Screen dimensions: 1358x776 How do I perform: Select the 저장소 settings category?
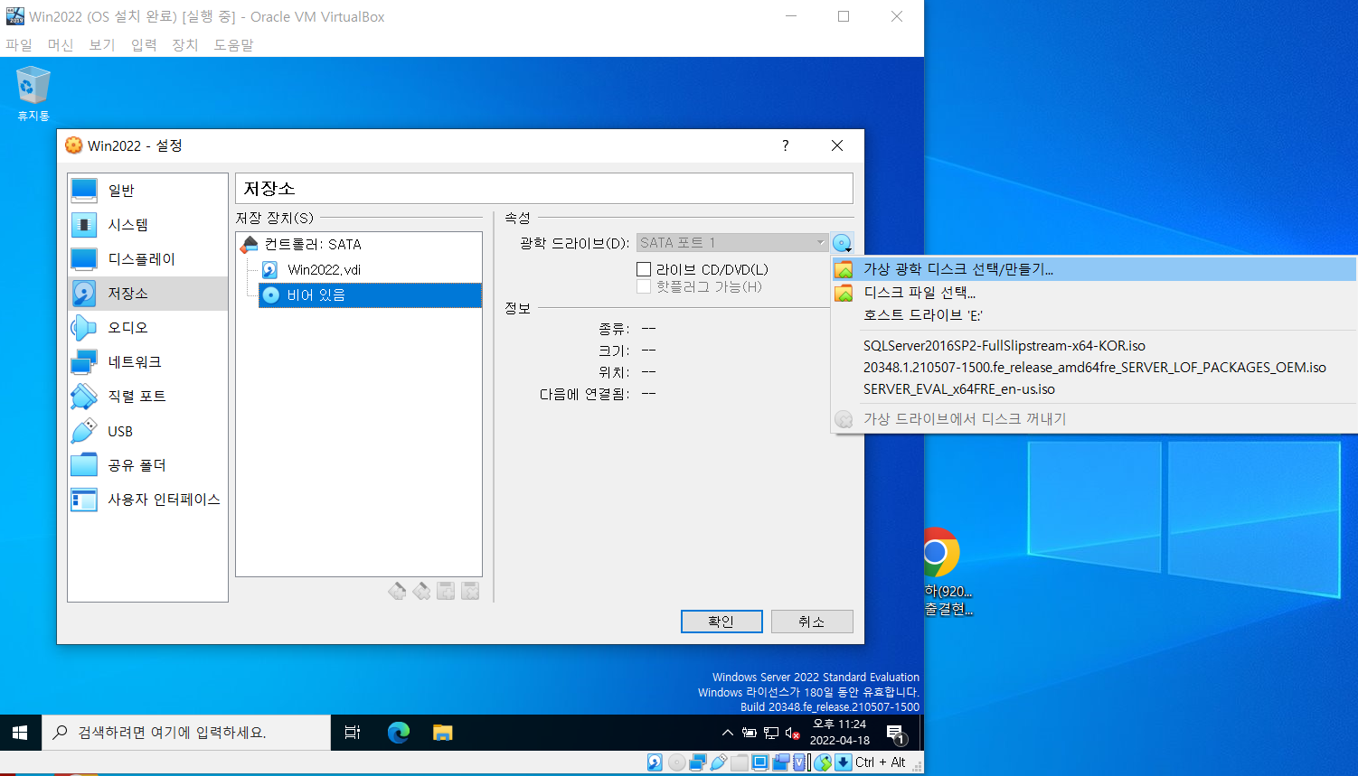[147, 294]
